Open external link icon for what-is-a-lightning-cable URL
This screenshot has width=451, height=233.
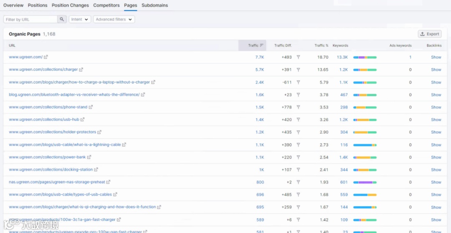[124, 145]
